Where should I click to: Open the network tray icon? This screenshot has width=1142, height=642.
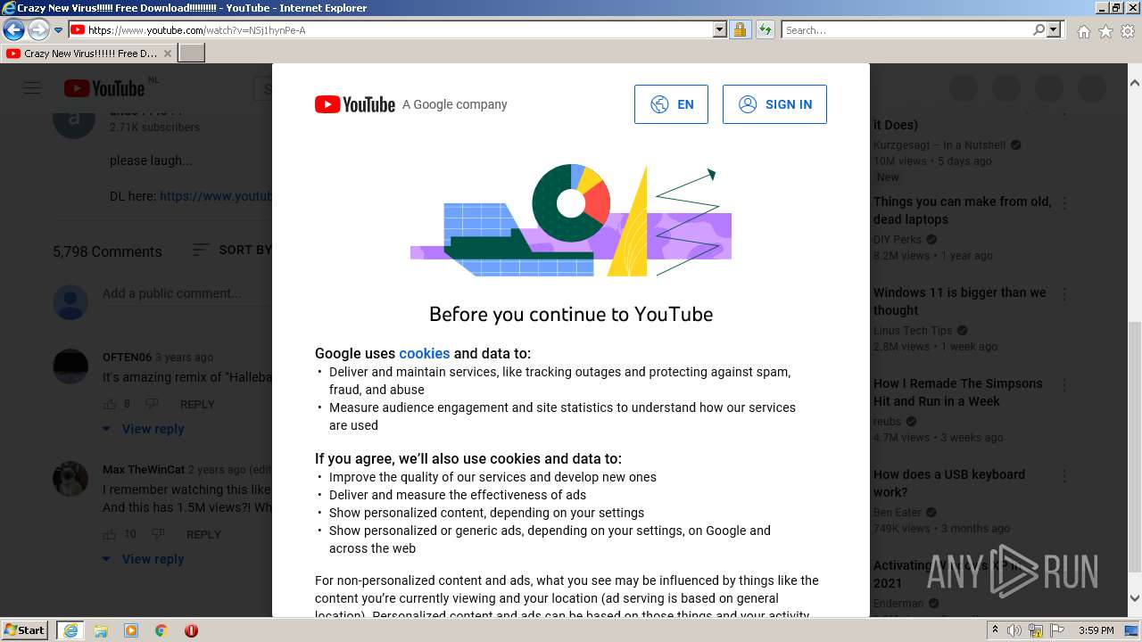coord(1036,630)
